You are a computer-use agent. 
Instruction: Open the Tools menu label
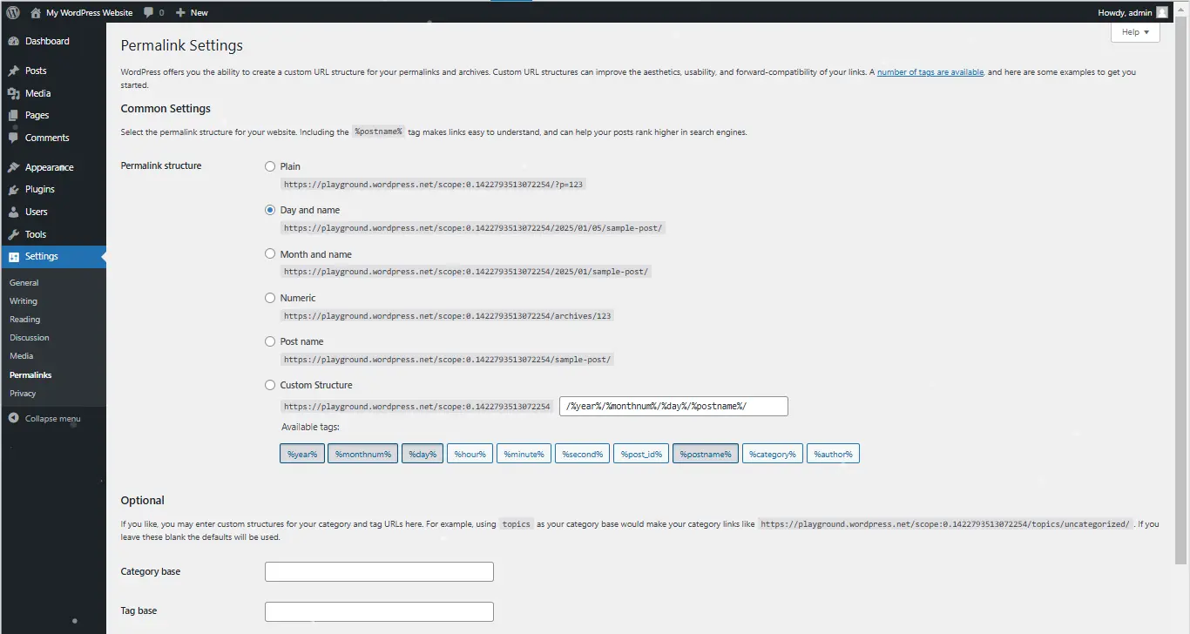point(36,234)
